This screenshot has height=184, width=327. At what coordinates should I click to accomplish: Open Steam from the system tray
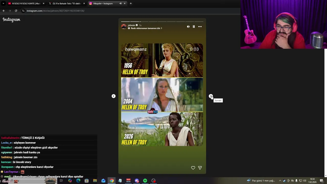[284, 181]
